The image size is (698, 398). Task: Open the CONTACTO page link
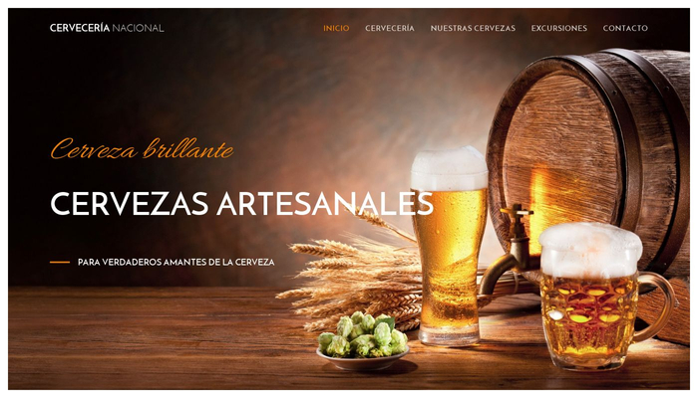coord(625,28)
